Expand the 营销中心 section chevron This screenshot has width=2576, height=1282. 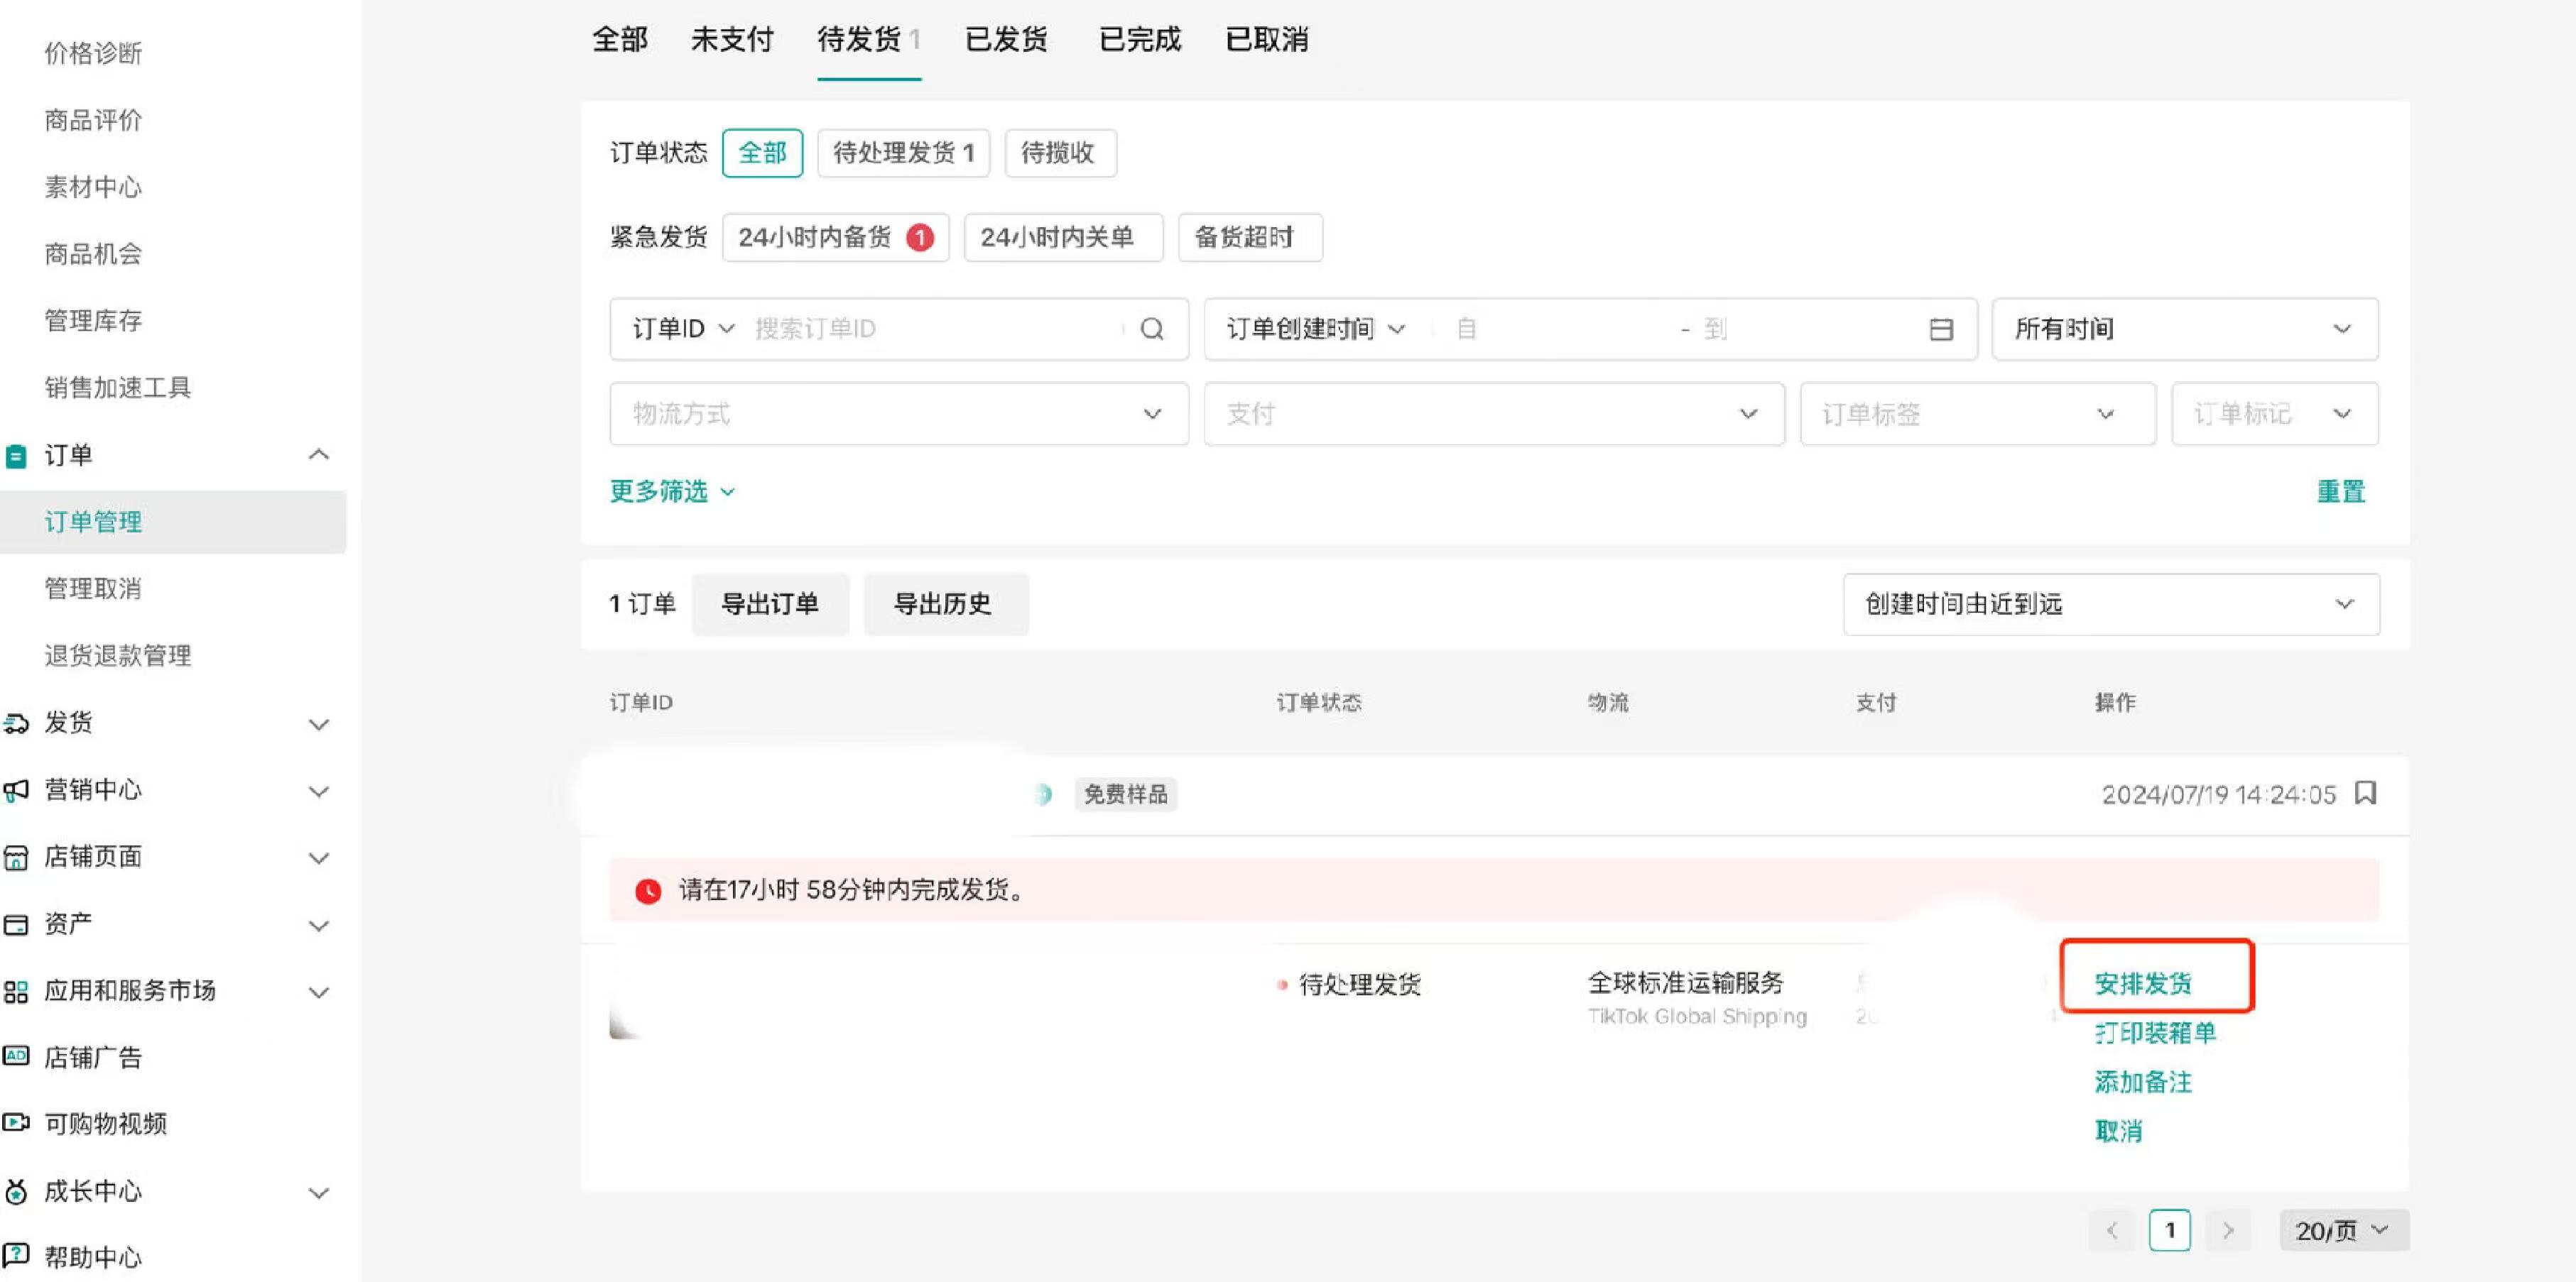point(318,791)
